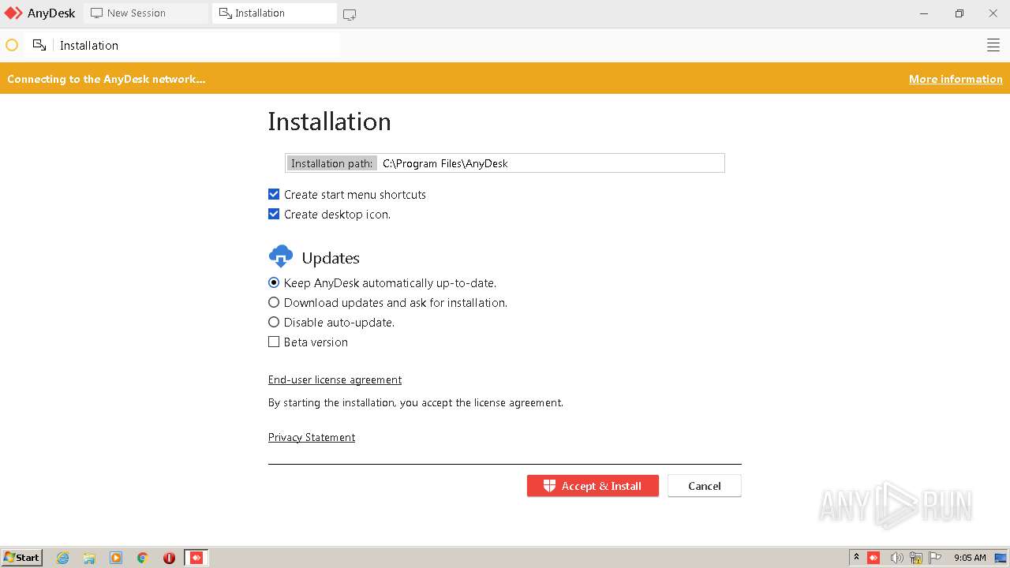The height and width of the screenshot is (568, 1010).
Task: Open the File Explorer taskbar icon
Action: coord(89,558)
